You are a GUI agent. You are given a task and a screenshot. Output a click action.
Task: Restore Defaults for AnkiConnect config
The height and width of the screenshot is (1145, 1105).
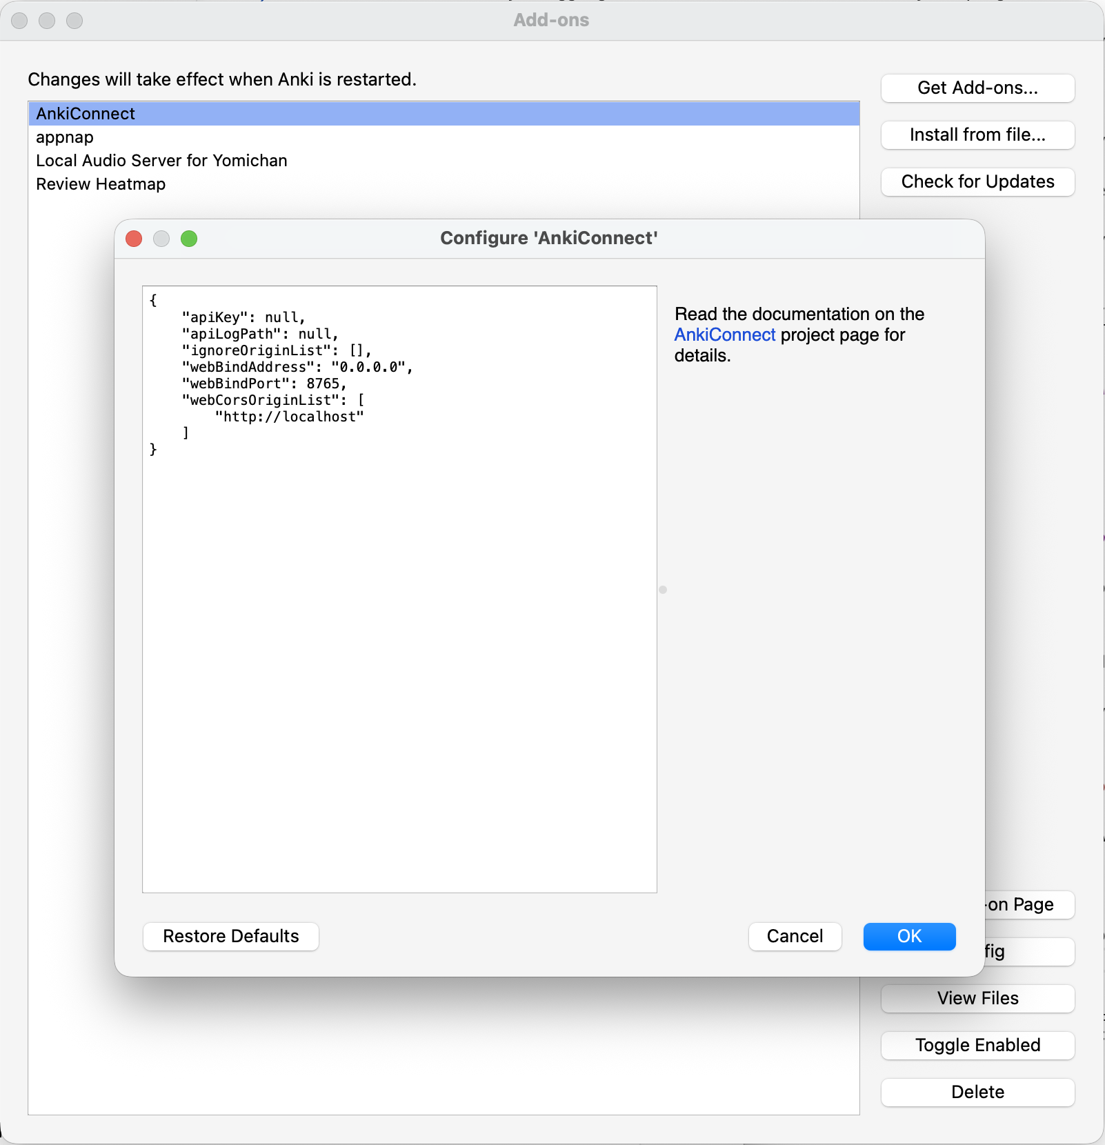[231, 936]
